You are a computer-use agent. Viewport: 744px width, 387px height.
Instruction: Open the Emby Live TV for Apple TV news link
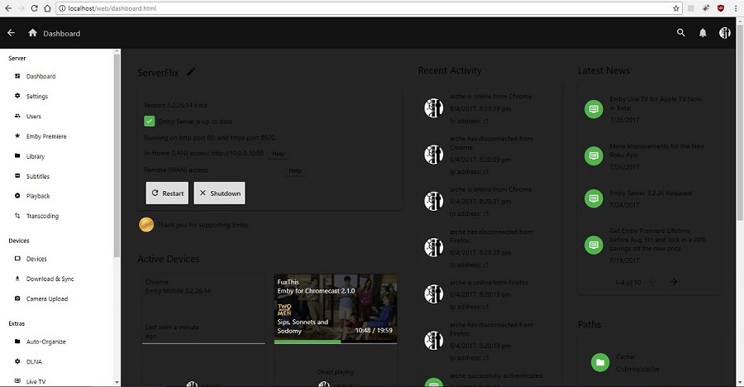click(656, 103)
